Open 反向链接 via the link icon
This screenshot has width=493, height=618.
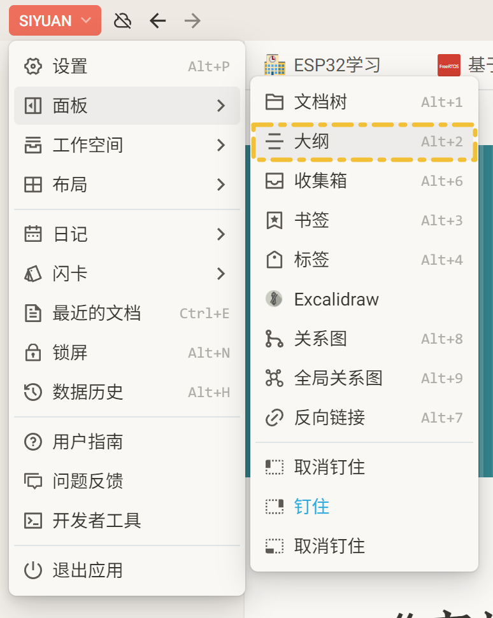click(274, 418)
